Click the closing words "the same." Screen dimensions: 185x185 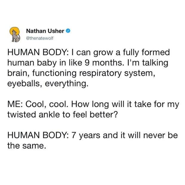coord(27,146)
